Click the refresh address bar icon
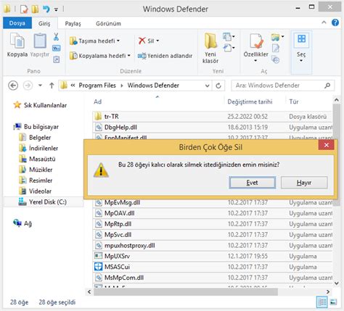The image size is (344, 311). (x=218, y=86)
